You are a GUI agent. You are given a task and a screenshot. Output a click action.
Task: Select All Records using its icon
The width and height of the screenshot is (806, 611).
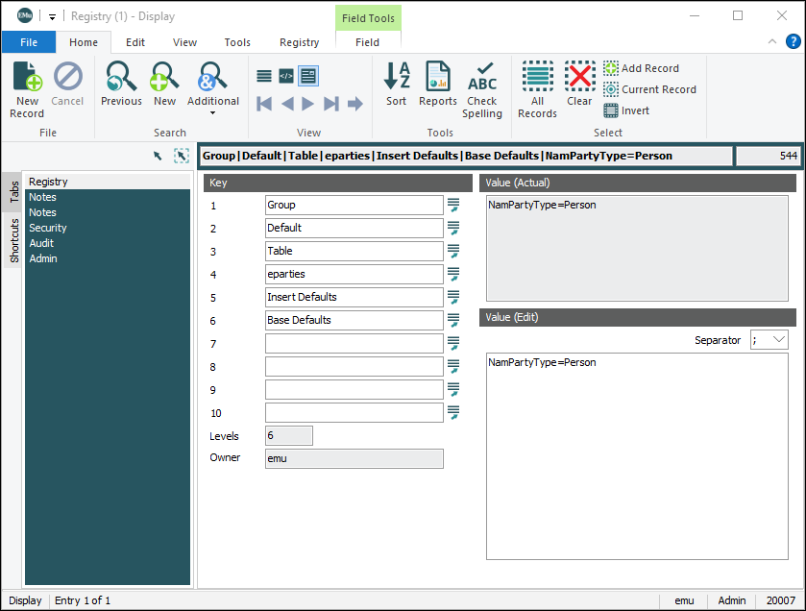(537, 84)
